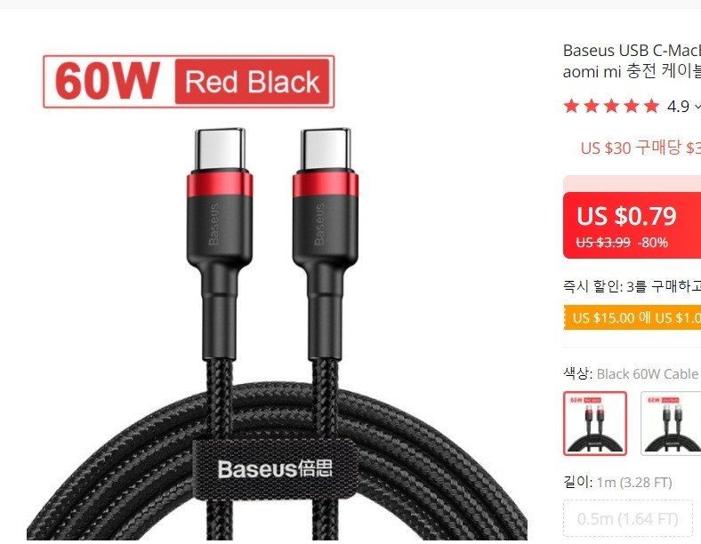This screenshot has height=544, width=701.
Task: Click the 60W Red Black label badge
Action: tap(189, 82)
